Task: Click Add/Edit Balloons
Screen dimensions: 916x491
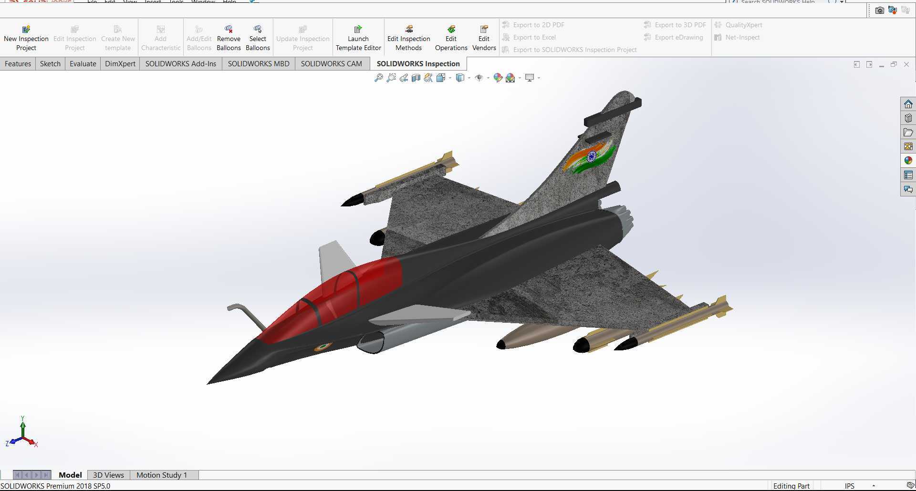Action: pos(199,38)
